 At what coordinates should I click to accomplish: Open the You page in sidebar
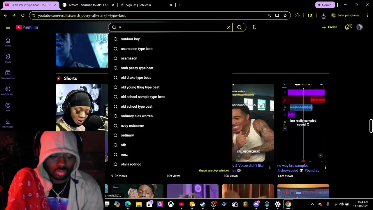pyautogui.click(x=8, y=107)
